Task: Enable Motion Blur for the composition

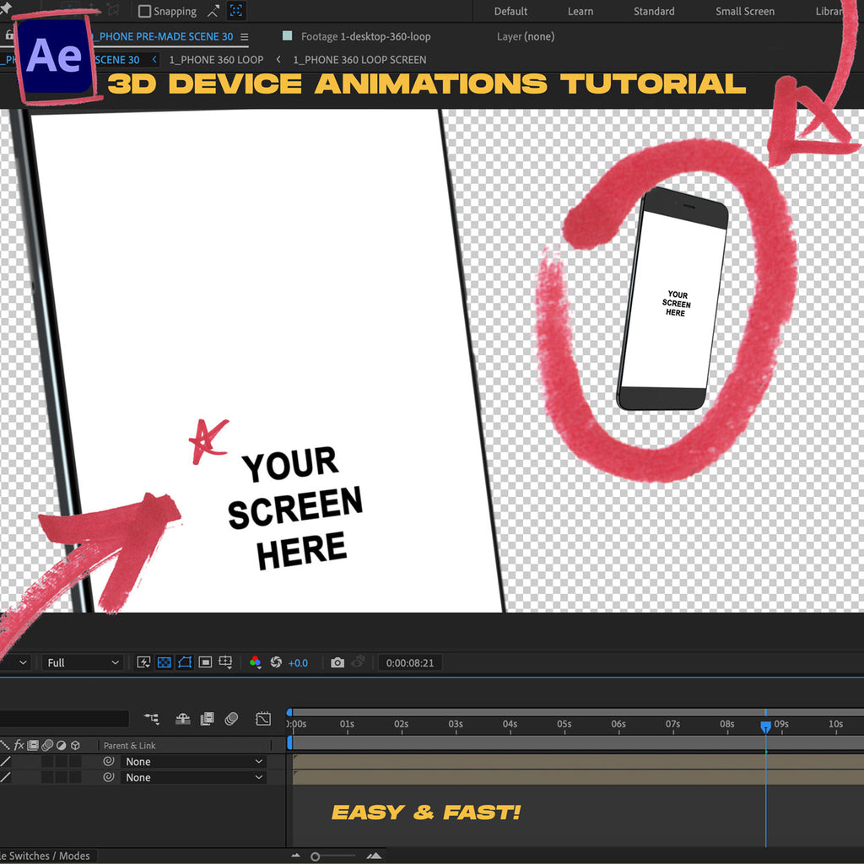Action: (232, 719)
